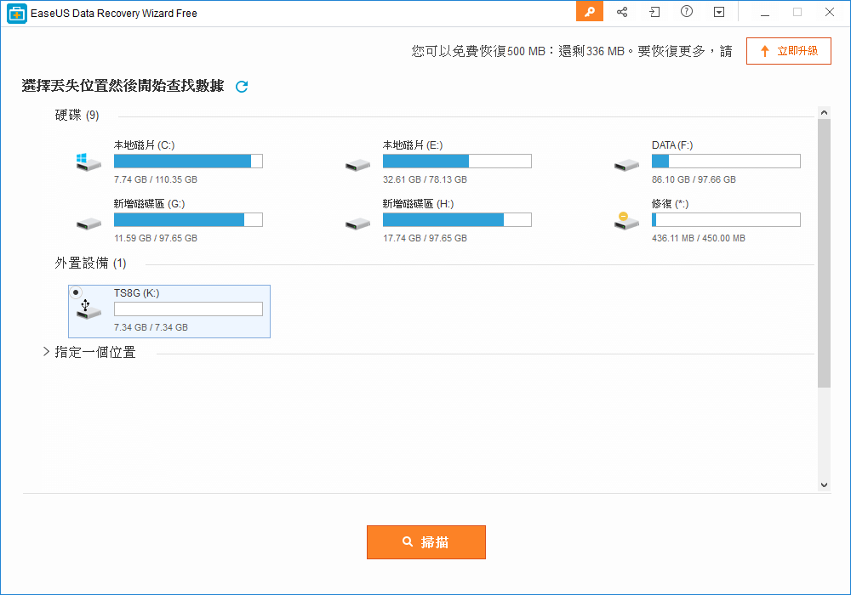This screenshot has width=851, height=595.
Task: Select the DATA (F:) drive card
Action: tap(725, 161)
